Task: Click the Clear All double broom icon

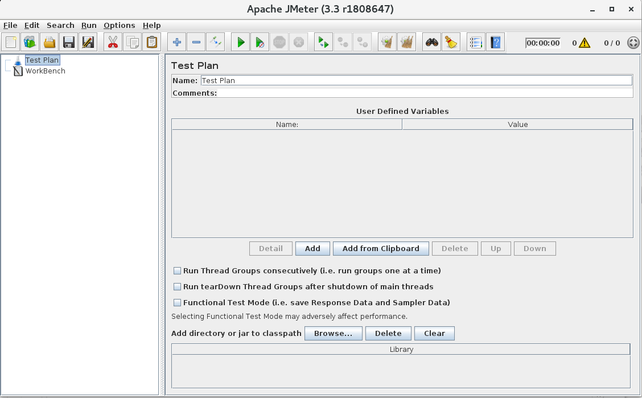Action: (406, 42)
